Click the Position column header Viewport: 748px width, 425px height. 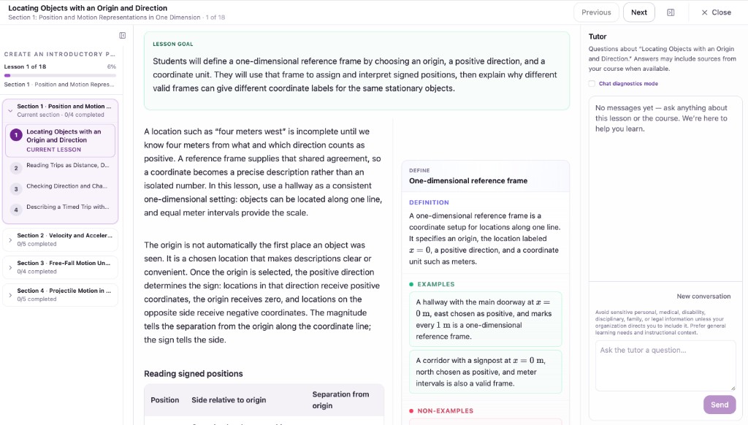164,399
